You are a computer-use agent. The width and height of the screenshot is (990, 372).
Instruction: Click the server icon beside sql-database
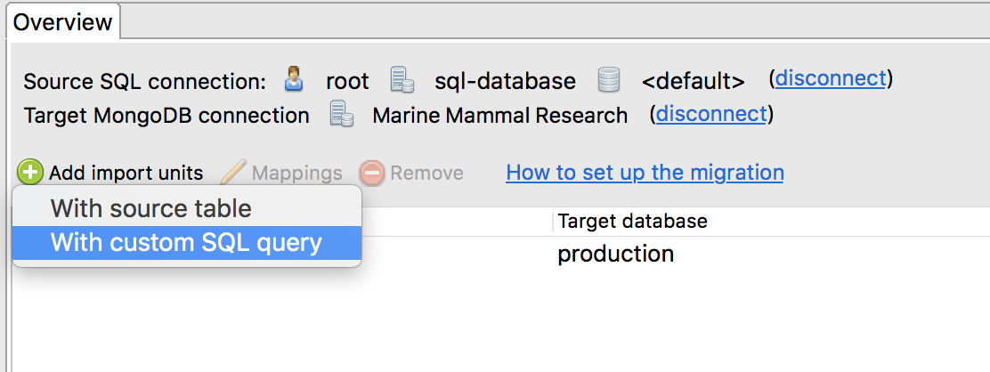(x=402, y=81)
